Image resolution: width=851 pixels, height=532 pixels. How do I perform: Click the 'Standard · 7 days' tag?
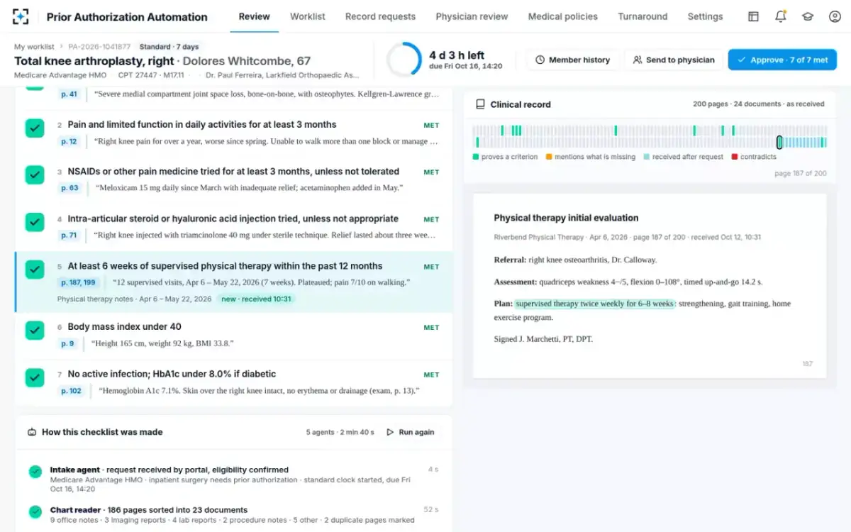[x=169, y=47]
